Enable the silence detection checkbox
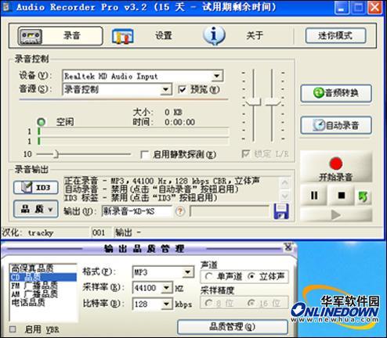This screenshot has height=338, width=387. coord(144,155)
